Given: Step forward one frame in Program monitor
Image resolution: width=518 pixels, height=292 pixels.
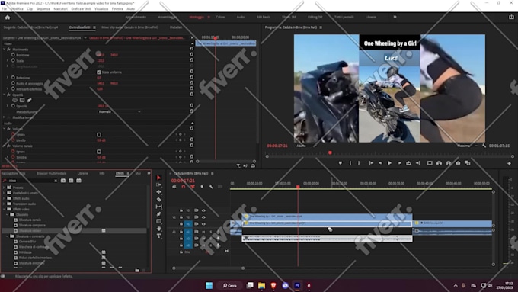Looking at the screenshot, I should pos(399,163).
